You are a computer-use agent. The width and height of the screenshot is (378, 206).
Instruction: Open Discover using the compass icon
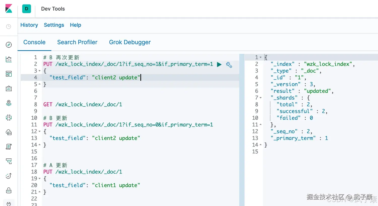tap(8, 44)
